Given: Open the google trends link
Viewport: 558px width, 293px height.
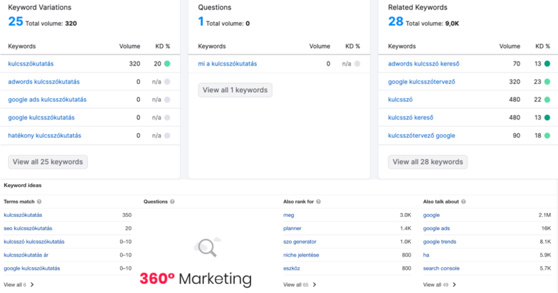Looking at the screenshot, I should [x=440, y=242].
